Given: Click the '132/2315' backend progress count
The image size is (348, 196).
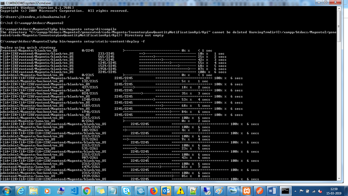Looking at the screenshot, I should [90, 81].
